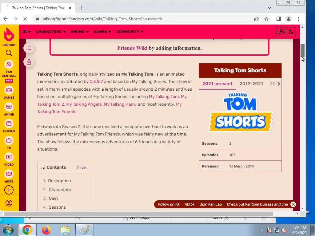315x236 pixels.
Task: Open a new browser tab
Action: point(82,8)
